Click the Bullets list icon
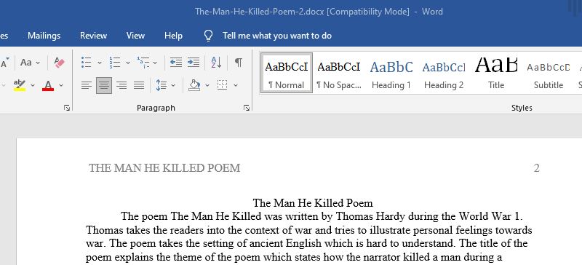The image size is (582, 265). click(86, 63)
